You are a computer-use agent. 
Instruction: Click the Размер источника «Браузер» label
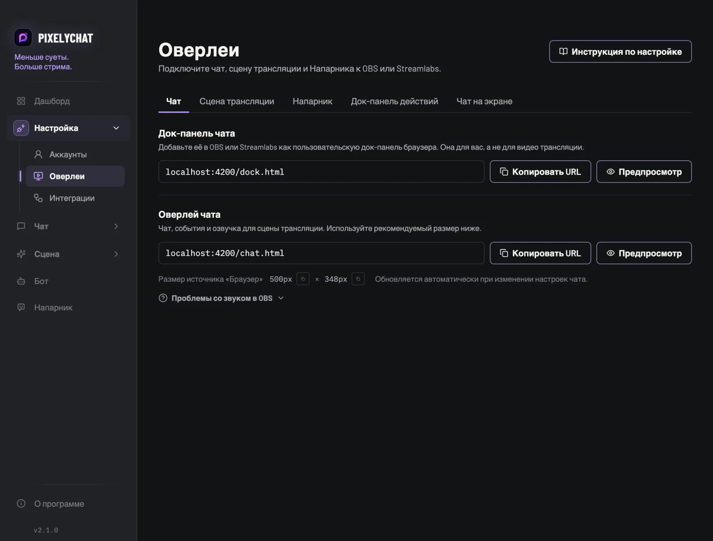(210, 279)
